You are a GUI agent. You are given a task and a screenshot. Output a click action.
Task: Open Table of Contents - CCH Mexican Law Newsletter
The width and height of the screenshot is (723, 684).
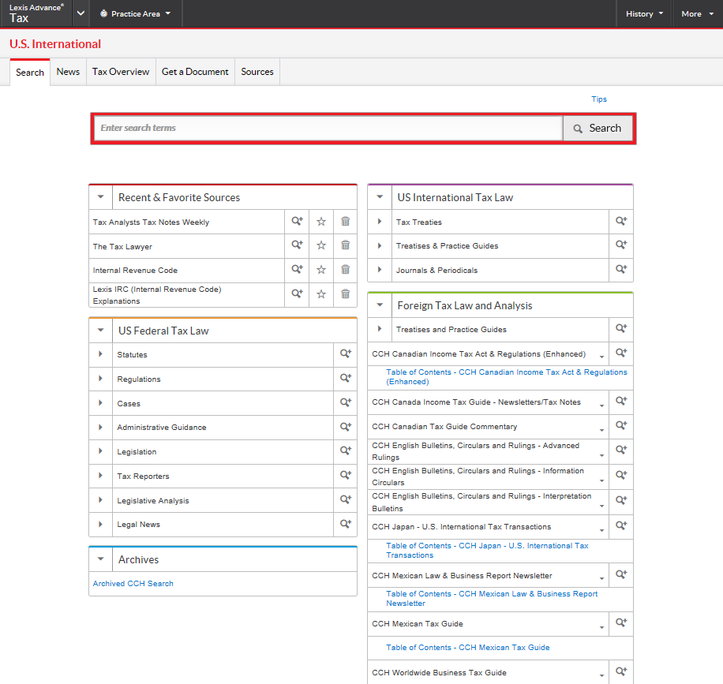492,598
